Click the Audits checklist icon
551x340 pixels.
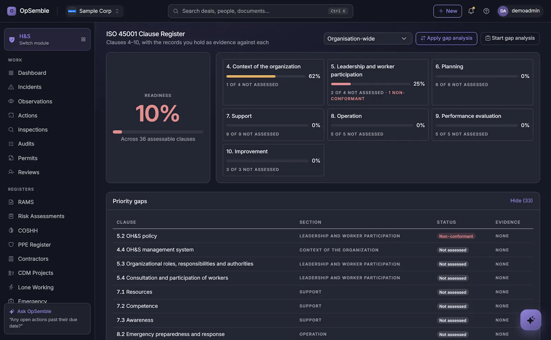click(x=11, y=144)
